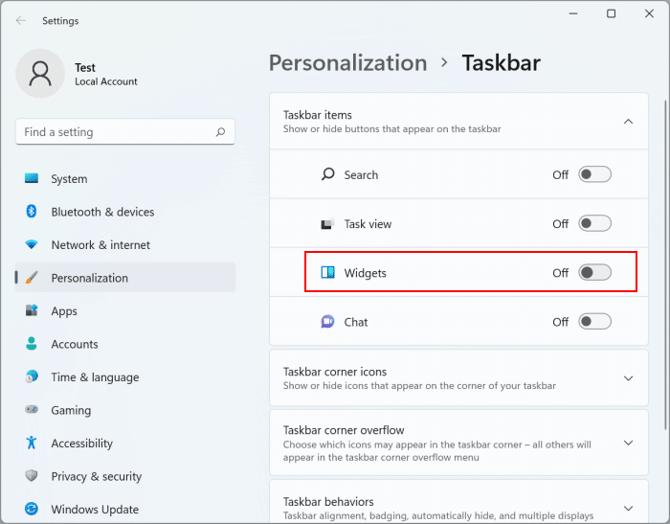The height and width of the screenshot is (524, 670).
Task: Turn on the Search taskbar toggle
Action: point(594,174)
